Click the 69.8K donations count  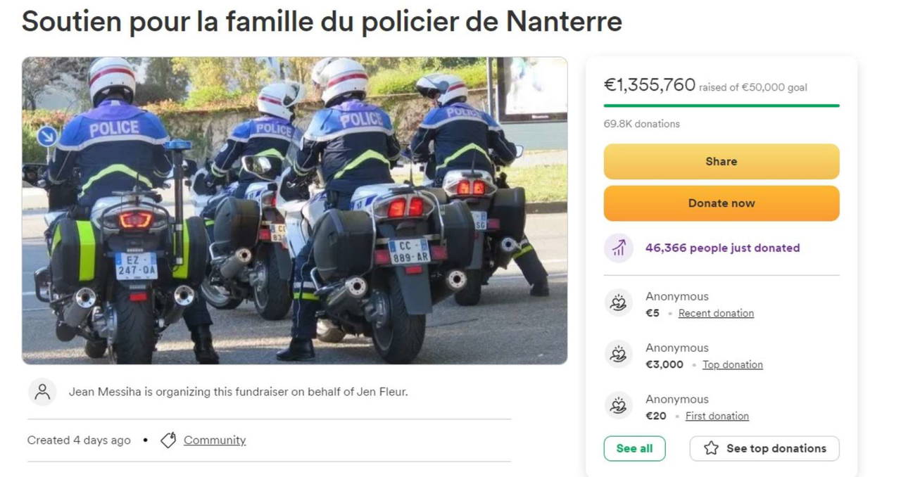641,124
